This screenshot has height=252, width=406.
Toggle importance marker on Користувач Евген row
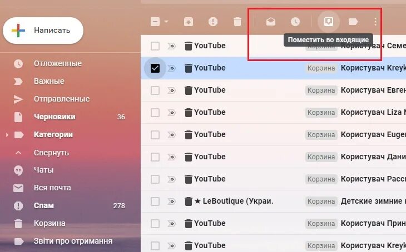tap(171, 90)
